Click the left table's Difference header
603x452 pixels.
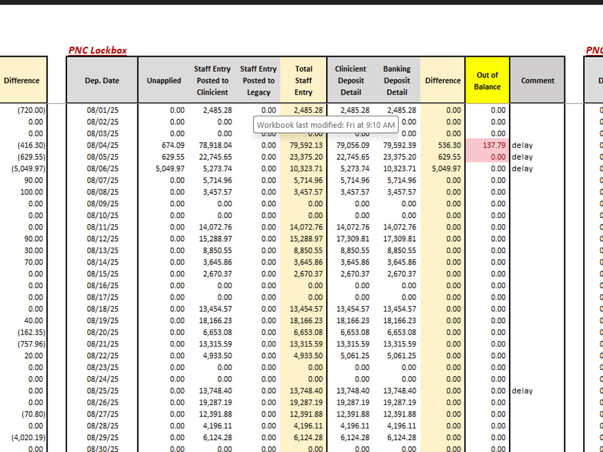(22, 80)
